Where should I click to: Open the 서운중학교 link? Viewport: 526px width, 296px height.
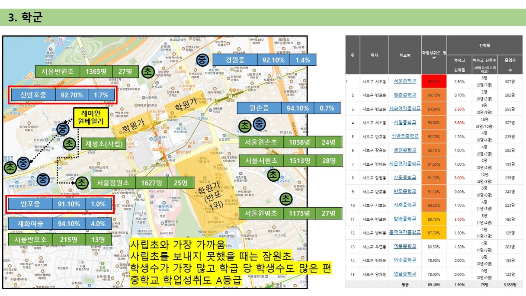pyautogui.click(x=405, y=81)
